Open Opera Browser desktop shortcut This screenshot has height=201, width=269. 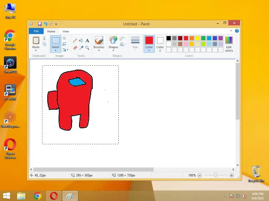click(x=10, y=149)
